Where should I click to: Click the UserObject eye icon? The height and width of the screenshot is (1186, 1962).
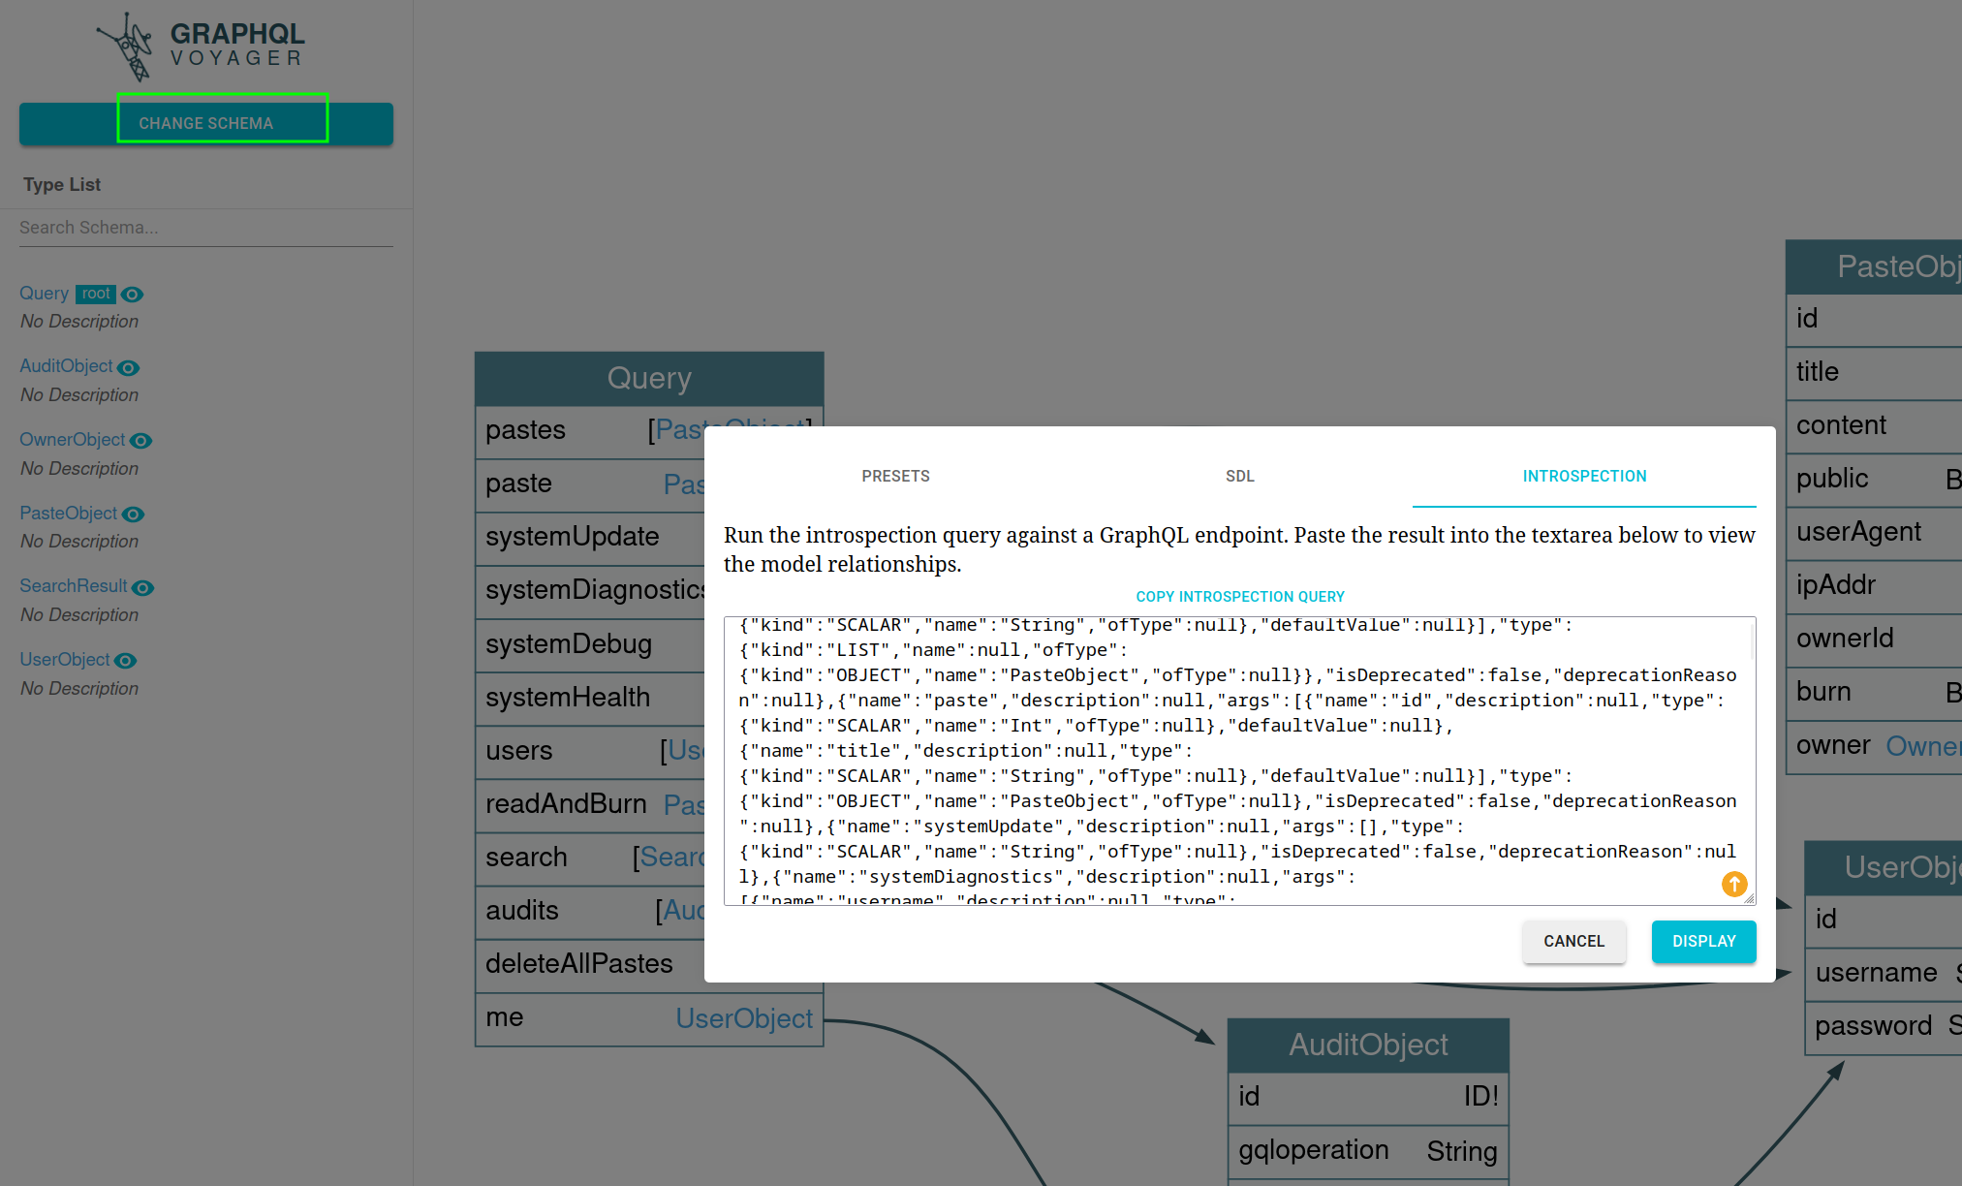point(125,661)
